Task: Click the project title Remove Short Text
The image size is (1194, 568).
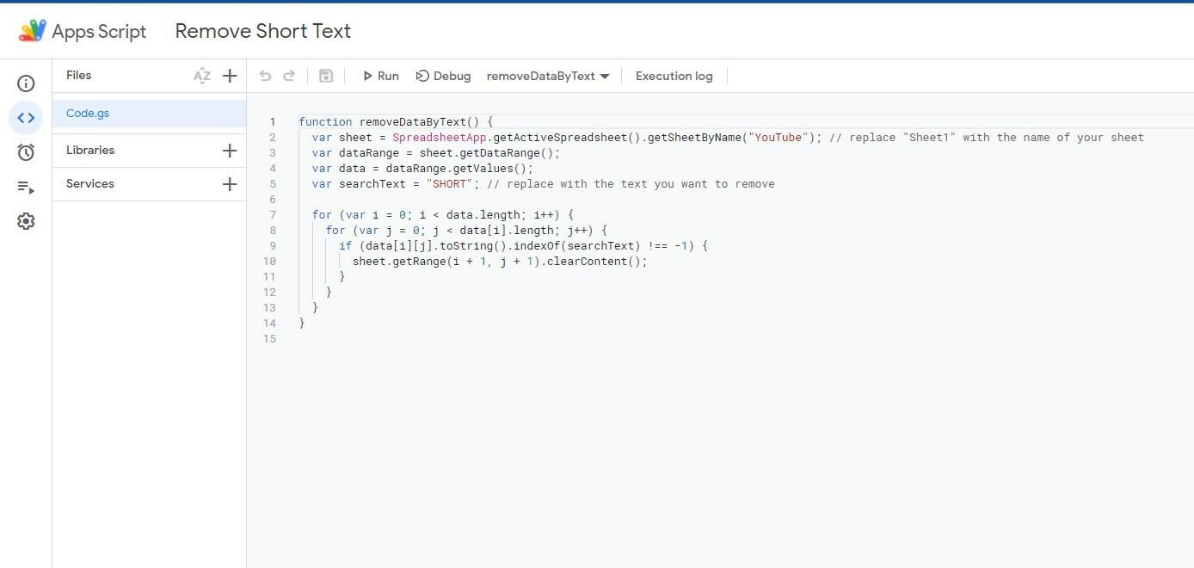Action: coord(262,30)
